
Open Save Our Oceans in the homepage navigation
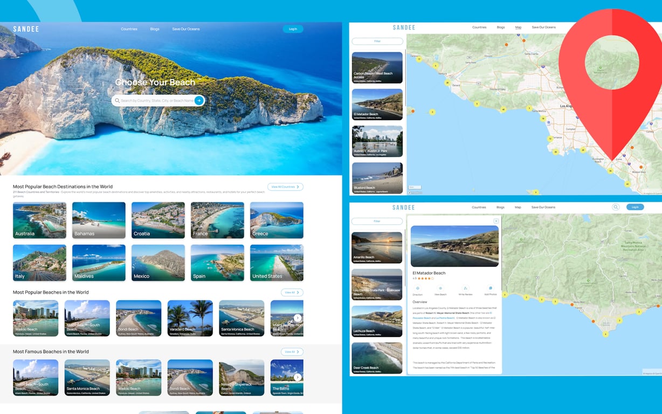[x=186, y=29]
